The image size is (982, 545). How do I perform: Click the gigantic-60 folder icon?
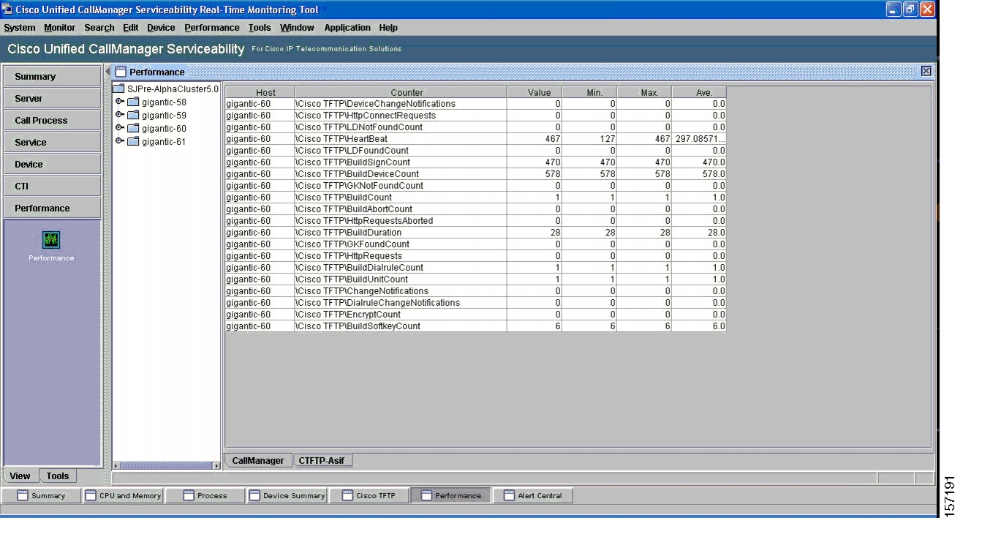pyautogui.click(x=133, y=129)
